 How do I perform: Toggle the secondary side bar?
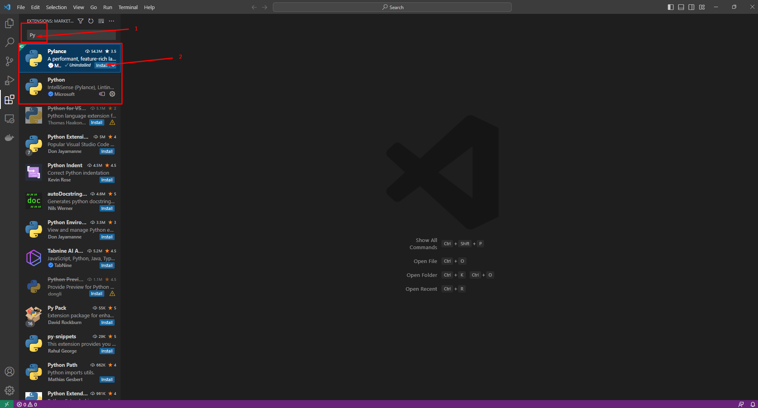(x=691, y=7)
